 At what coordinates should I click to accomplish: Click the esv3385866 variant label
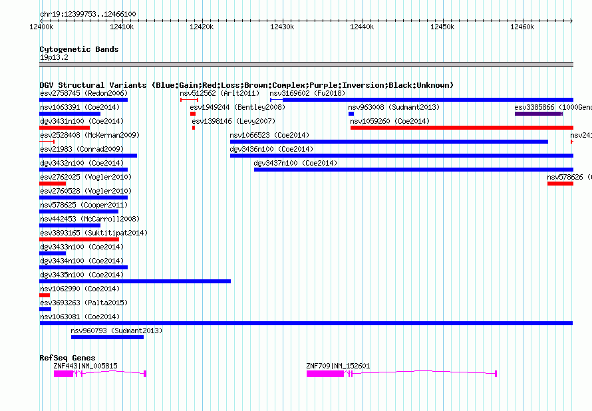553,107
